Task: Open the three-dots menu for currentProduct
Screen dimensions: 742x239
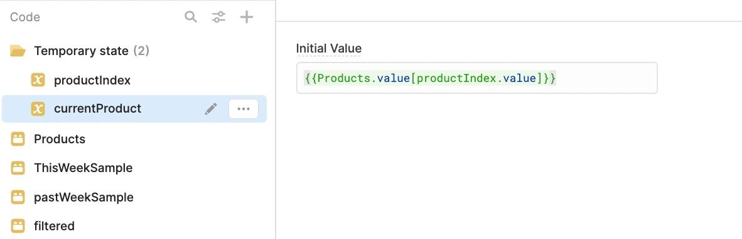Action: tap(244, 109)
